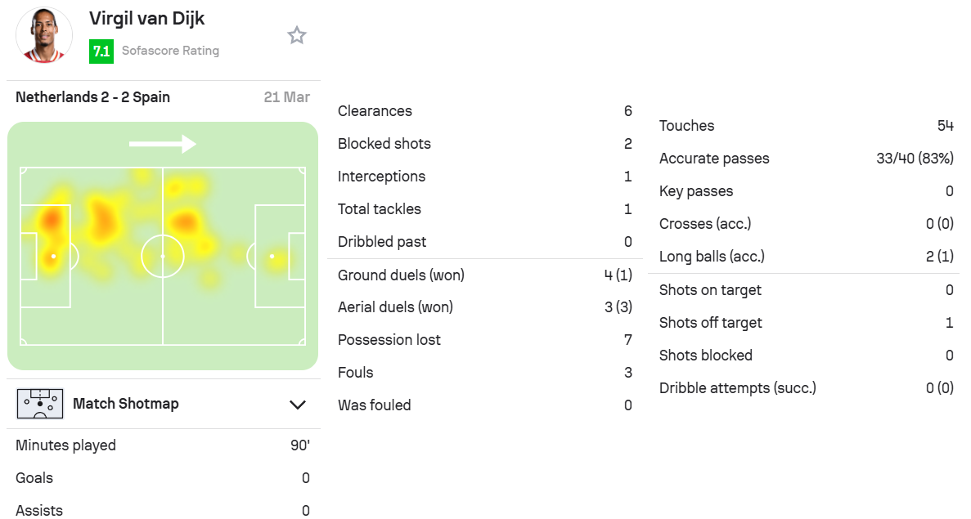Click the player heatmap pitch
The width and height of the screenshot is (971, 519).
tap(163, 256)
